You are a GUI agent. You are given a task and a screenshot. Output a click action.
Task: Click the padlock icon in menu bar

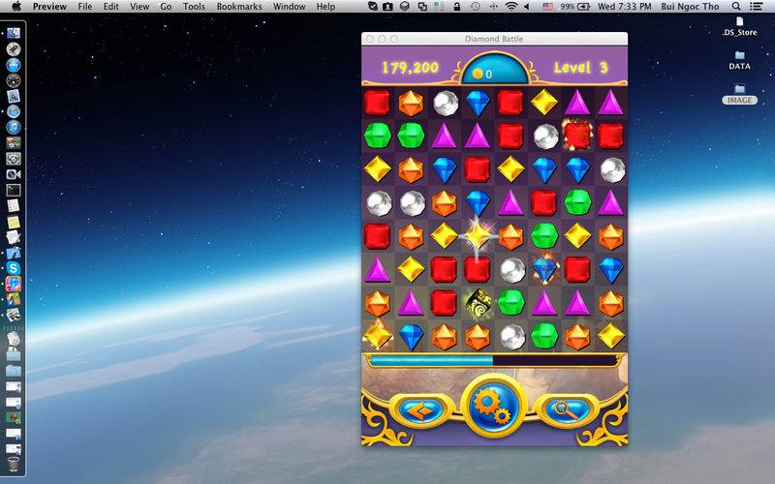click(x=456, y=7)
